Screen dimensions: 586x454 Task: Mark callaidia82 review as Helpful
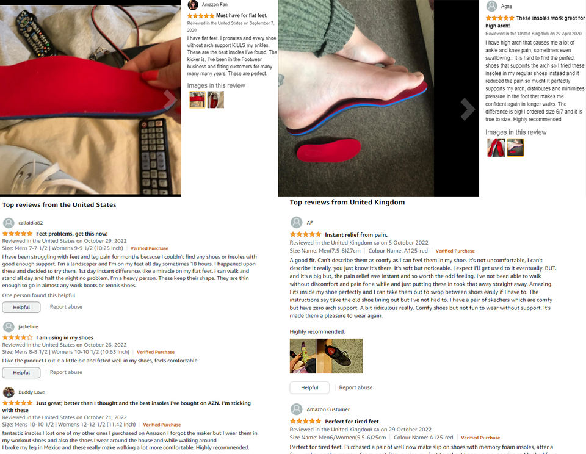pyautogui.click(x=21, y=307)
